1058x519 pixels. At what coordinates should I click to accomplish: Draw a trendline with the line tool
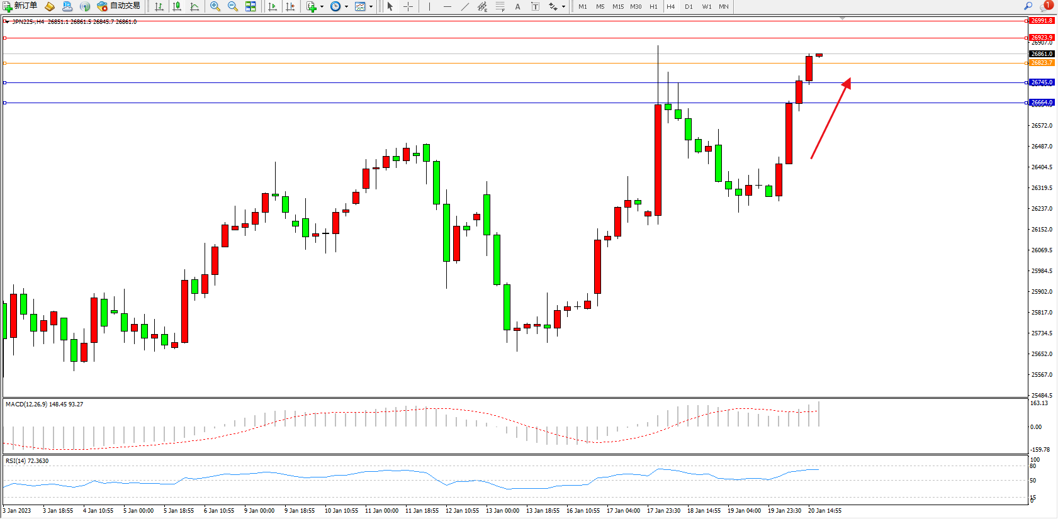(464, 6)
